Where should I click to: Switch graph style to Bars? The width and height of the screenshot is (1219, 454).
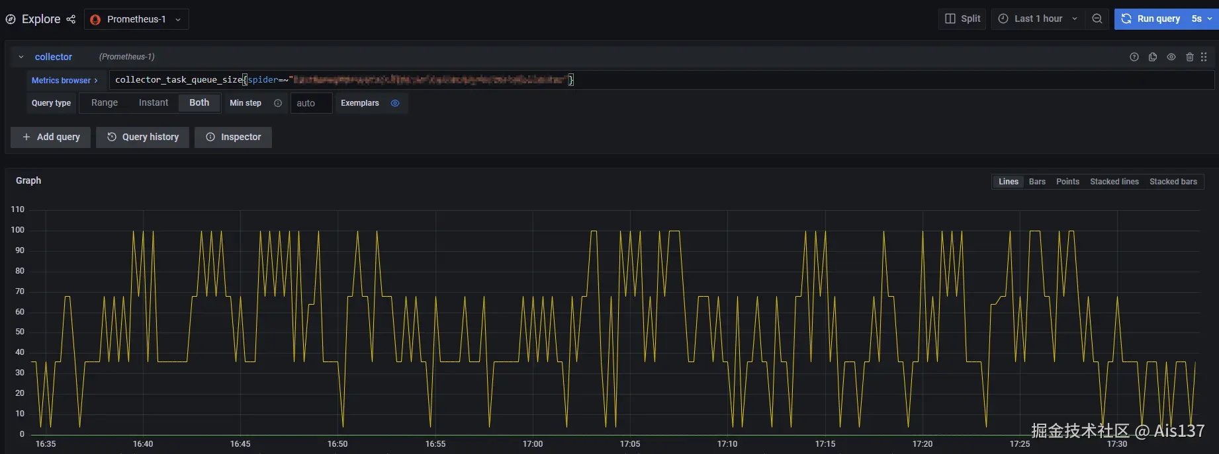[1037, 182]
